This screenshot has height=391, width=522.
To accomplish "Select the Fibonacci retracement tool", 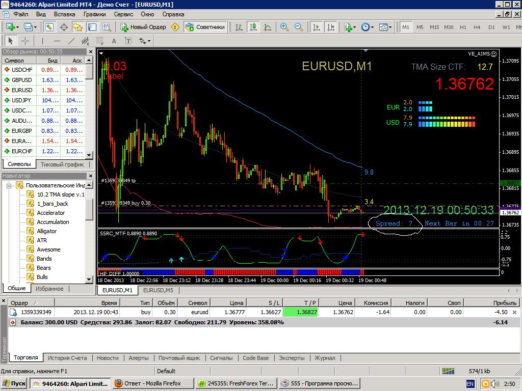I will [x=99, y=41].
